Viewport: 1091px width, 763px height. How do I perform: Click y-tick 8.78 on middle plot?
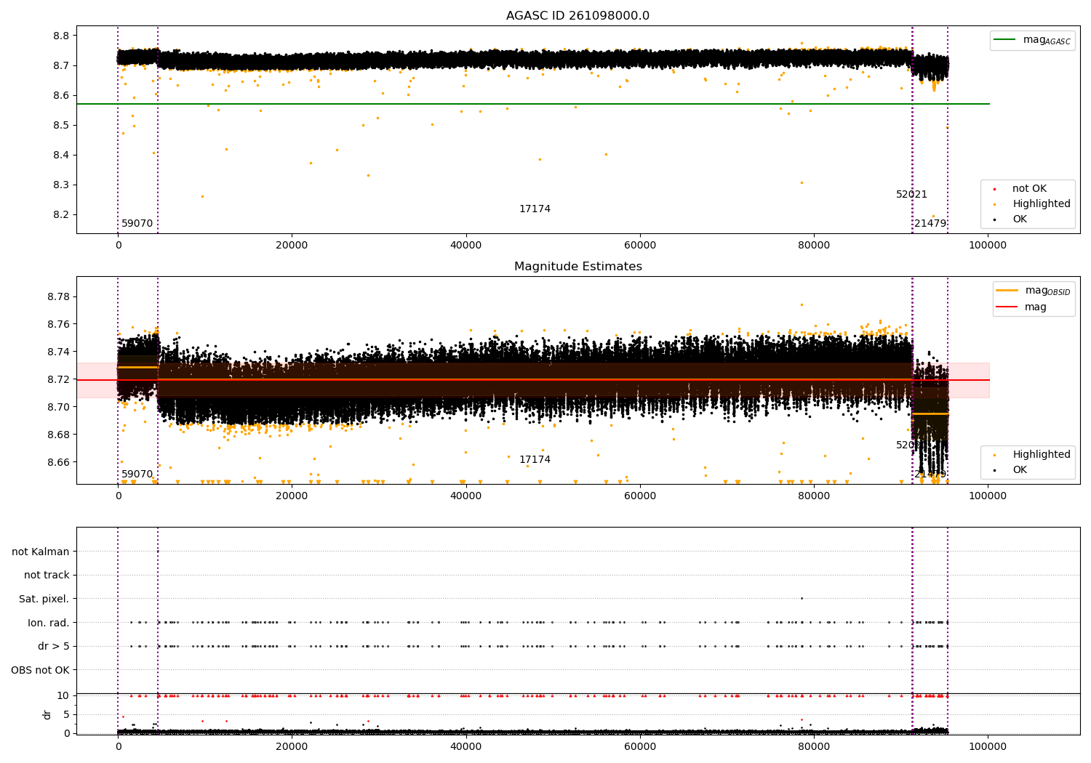(58, 296)
